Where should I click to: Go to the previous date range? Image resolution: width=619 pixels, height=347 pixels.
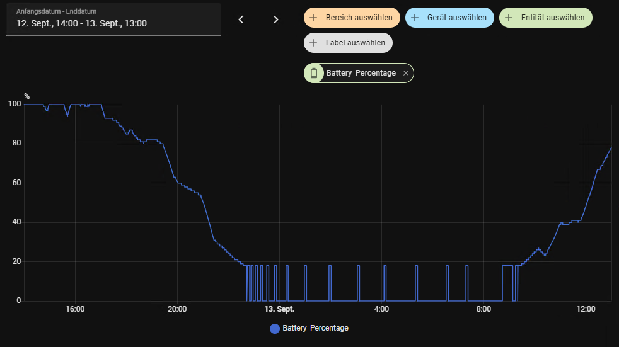[241, 20]
